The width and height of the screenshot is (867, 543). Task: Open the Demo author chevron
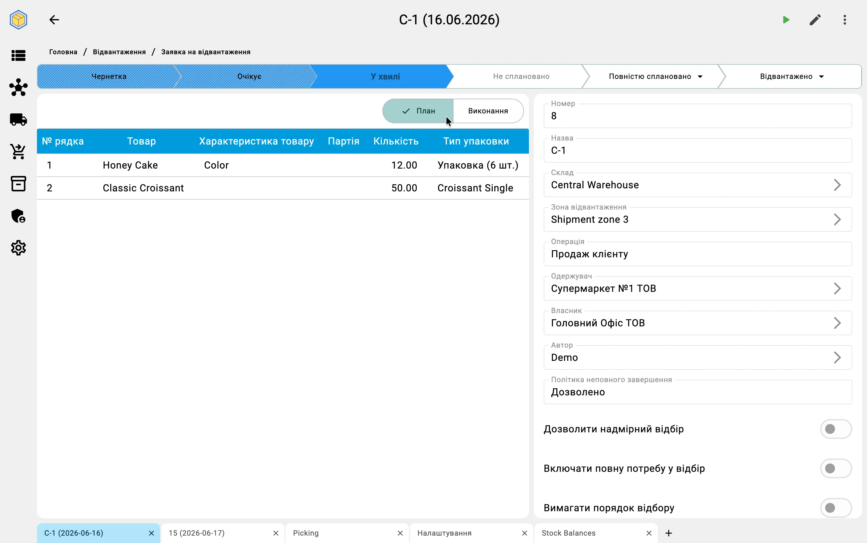(x=837, y=357)
